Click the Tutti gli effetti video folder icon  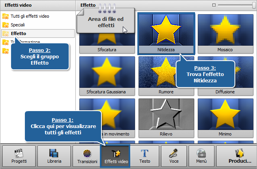[x=6, y=16]
